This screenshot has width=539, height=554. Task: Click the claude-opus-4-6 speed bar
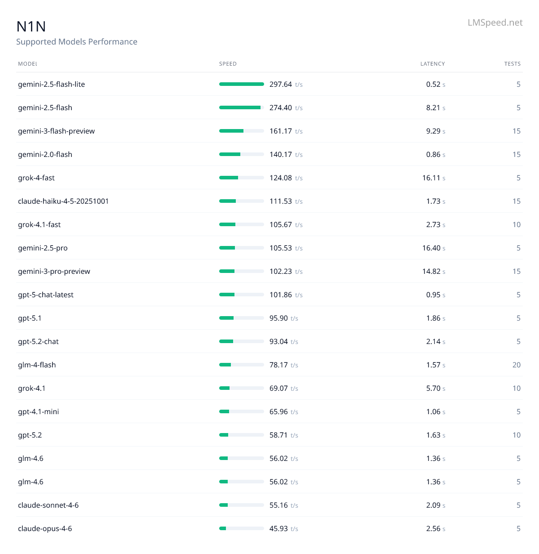242,528
